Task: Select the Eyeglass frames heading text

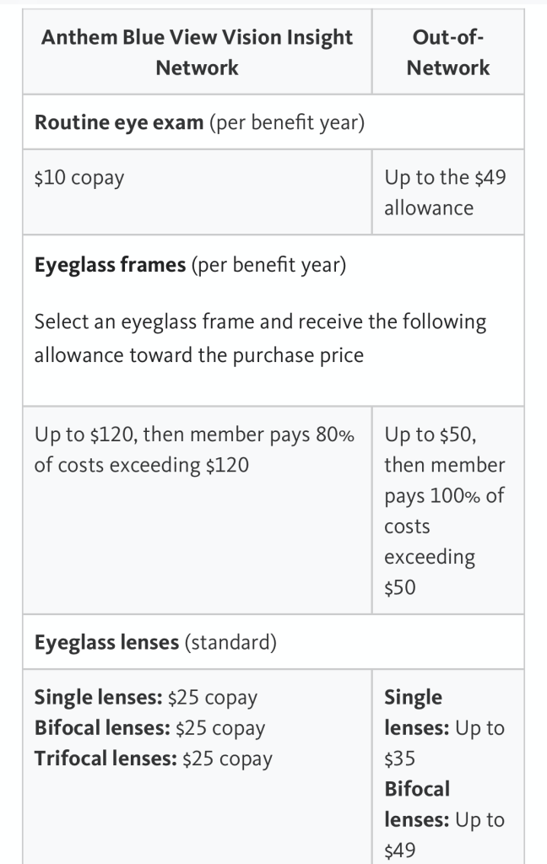Action: pyautogui.click(x=110, y=265)
